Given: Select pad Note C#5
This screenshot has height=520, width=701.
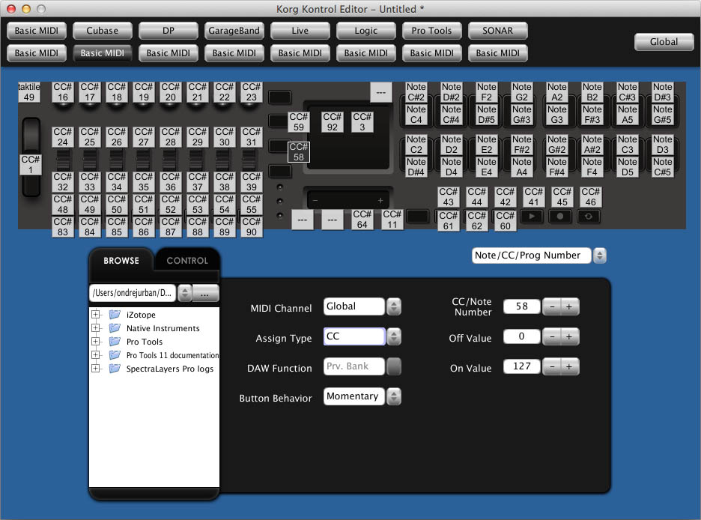Looking at the screenshot, I should 663,167.
